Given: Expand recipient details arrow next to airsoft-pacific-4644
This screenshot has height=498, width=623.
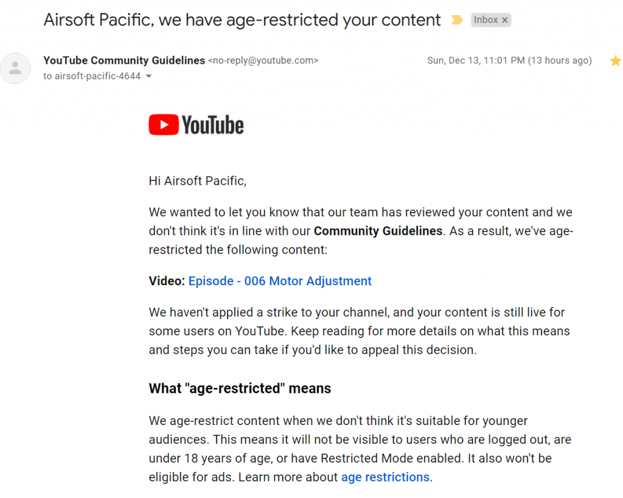Looking at the screenshot, I should click(148, 76).
